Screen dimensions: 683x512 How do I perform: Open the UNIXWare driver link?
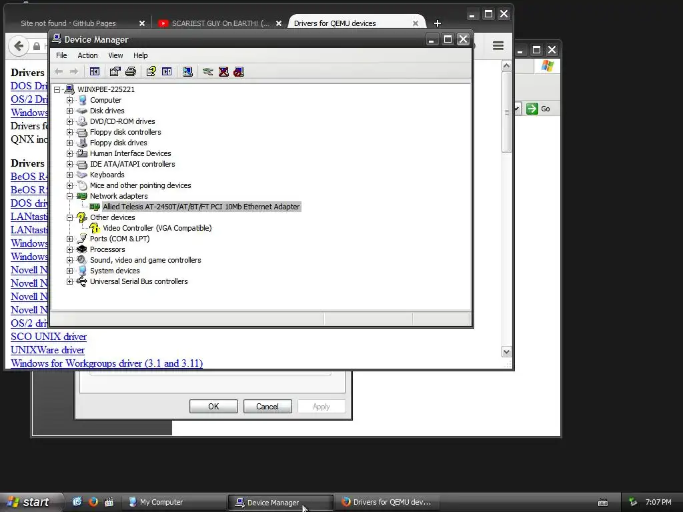point(47,350)
